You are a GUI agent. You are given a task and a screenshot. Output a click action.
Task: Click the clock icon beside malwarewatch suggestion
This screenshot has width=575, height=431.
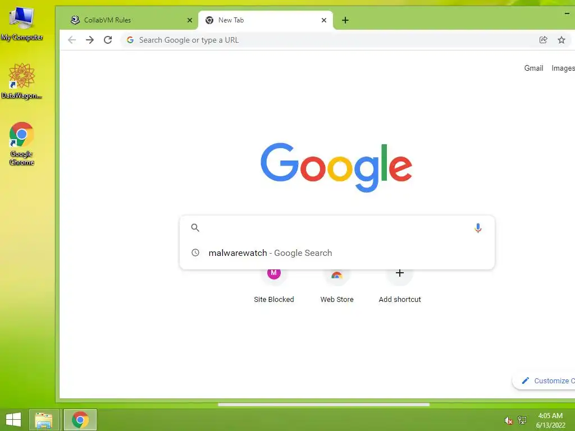tap(195, 253)
